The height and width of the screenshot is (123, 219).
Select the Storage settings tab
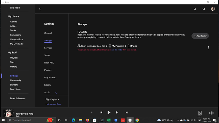(x=48, y=41)
